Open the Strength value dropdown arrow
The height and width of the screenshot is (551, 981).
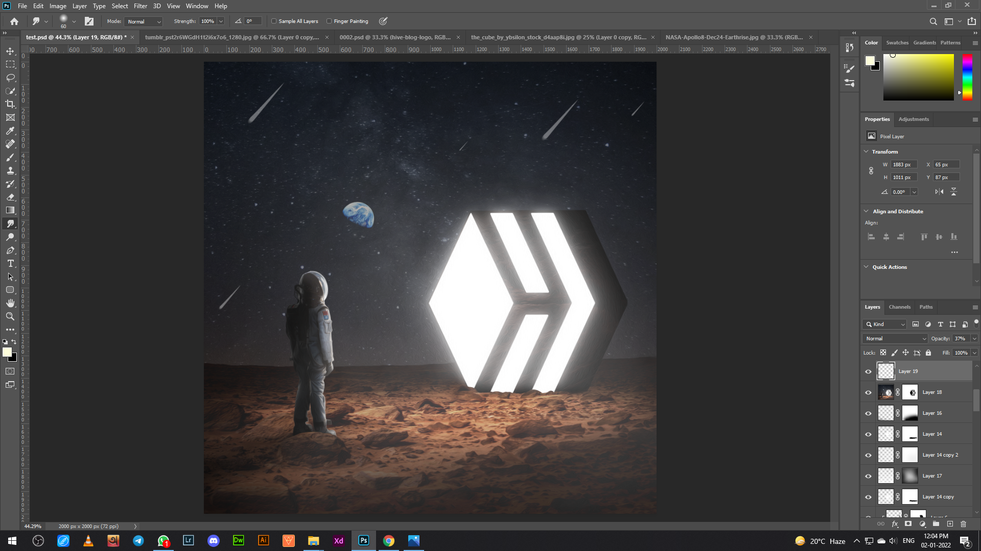coord(221,21)
